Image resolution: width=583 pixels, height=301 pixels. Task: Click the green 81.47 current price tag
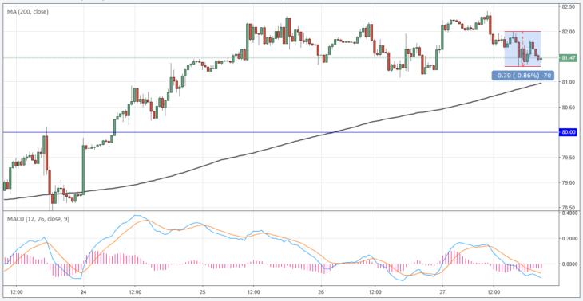tap(569, 58)
